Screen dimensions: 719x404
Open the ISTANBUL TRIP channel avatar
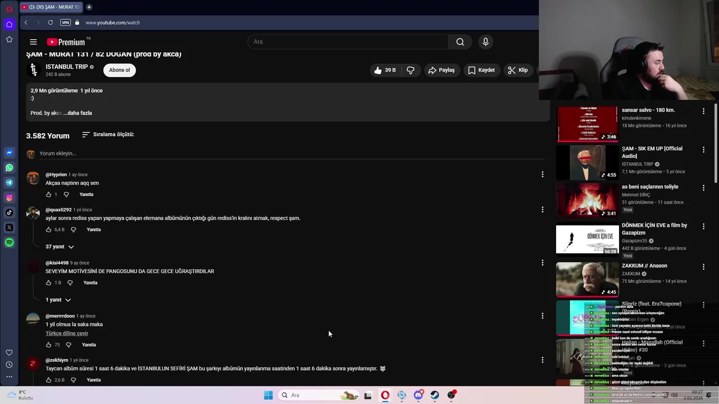[33, 70]
